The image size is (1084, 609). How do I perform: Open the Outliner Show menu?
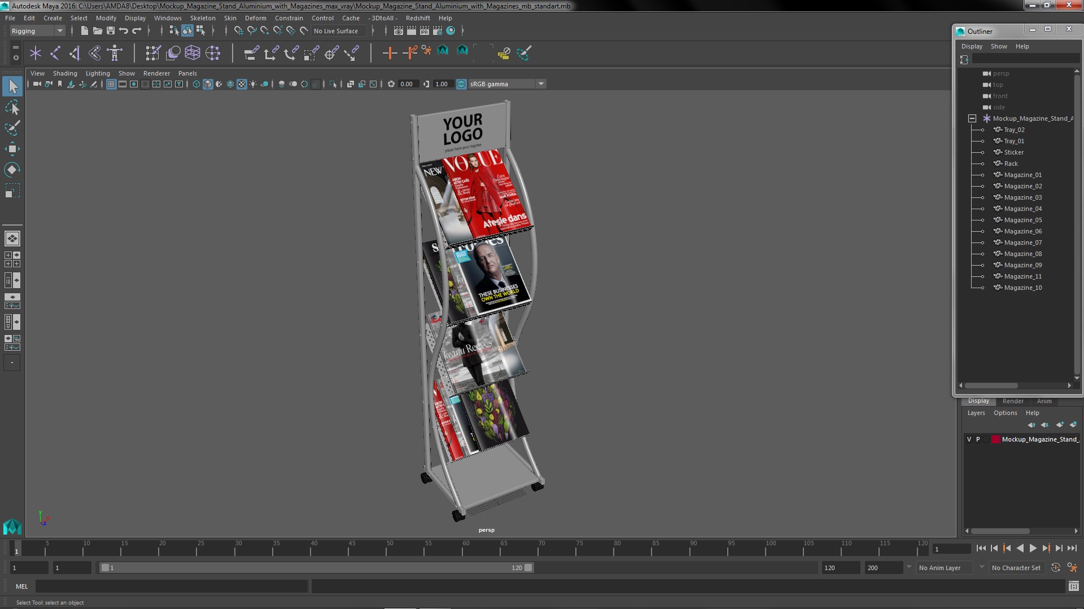pyautogui.click(x=999, y=46)
